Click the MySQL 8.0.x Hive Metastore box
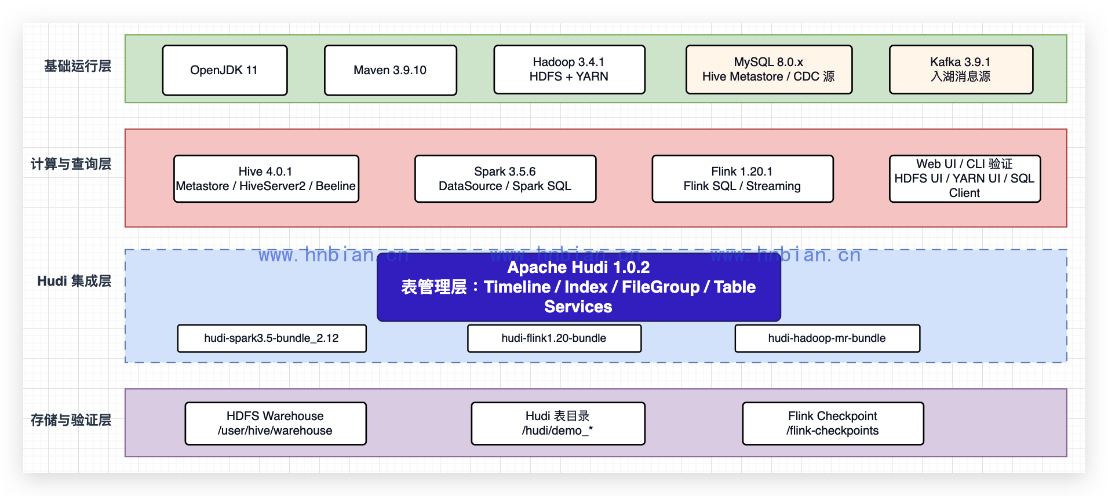The image size is (1108, 496). 769,70
